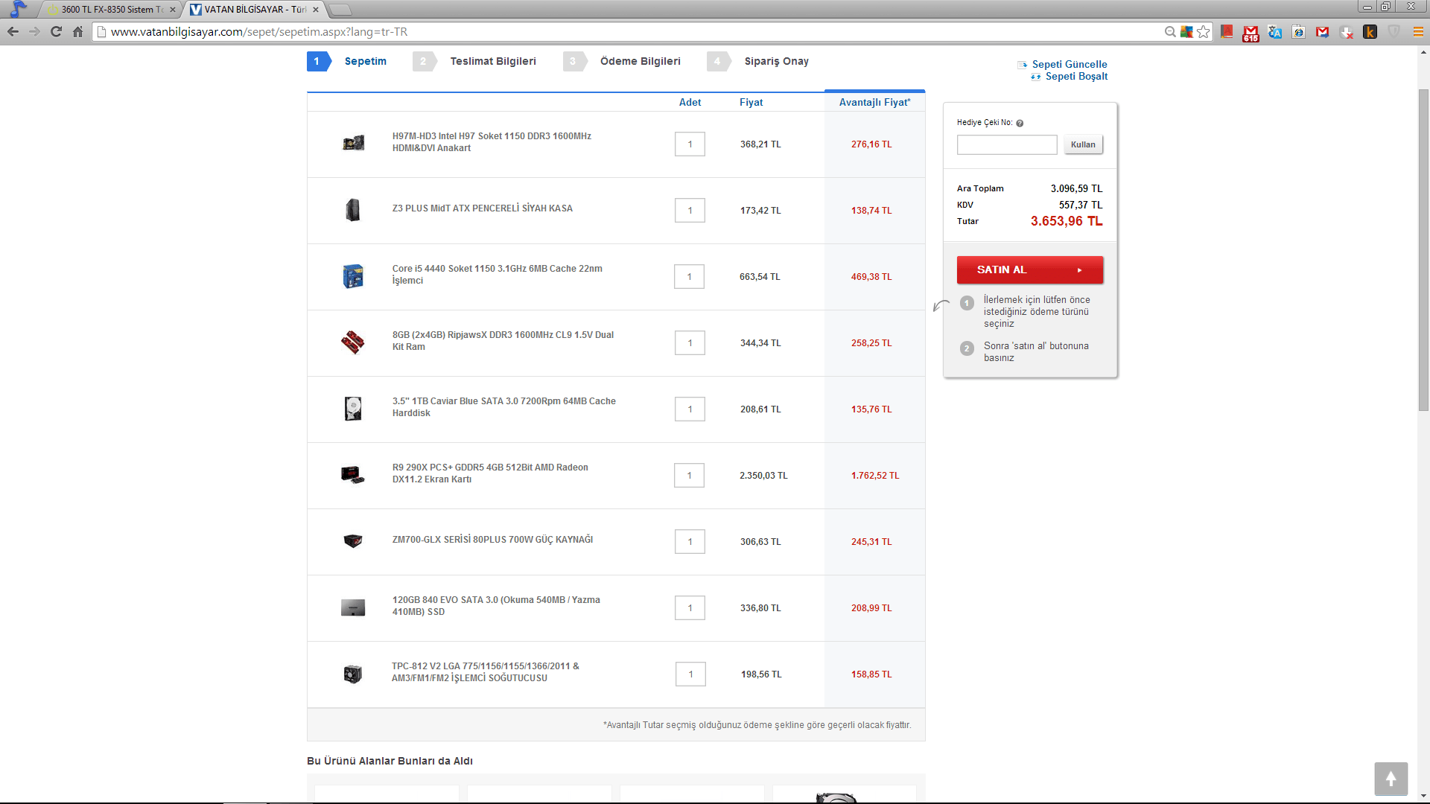
Task: Switch to the 3600 TL FX-8350 Sistem tab
Action: click(x=112, y=10)
